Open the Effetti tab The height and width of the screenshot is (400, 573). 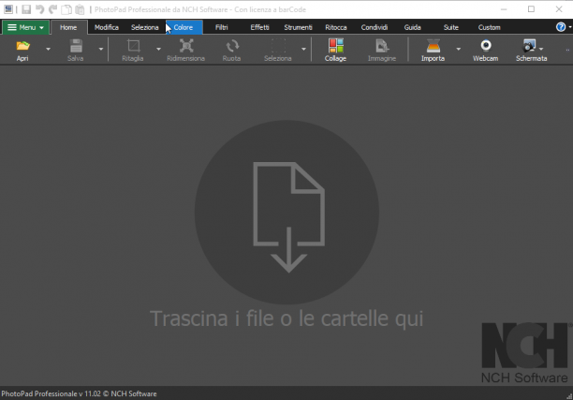[x=260, y=27]
